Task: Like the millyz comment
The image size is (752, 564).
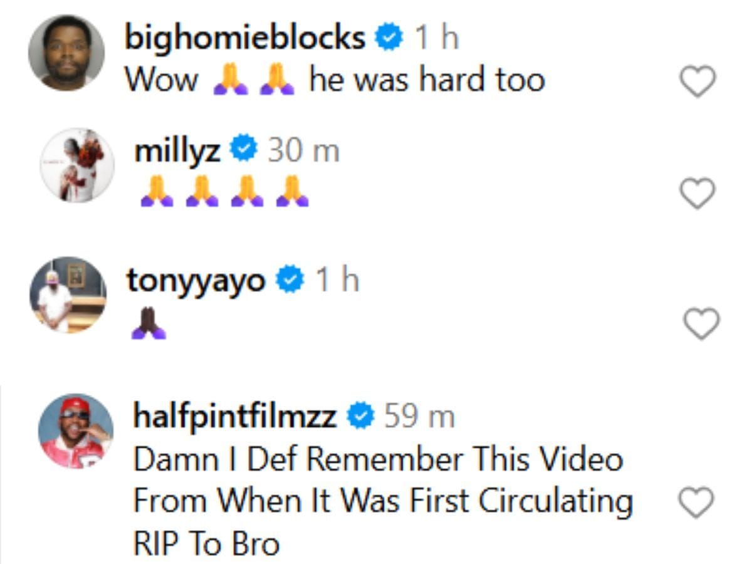Action: point(697,193)
